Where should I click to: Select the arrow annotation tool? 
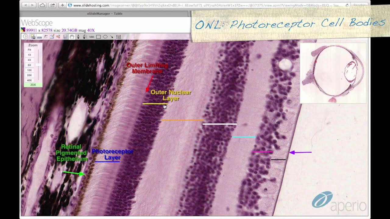point(112,37)
